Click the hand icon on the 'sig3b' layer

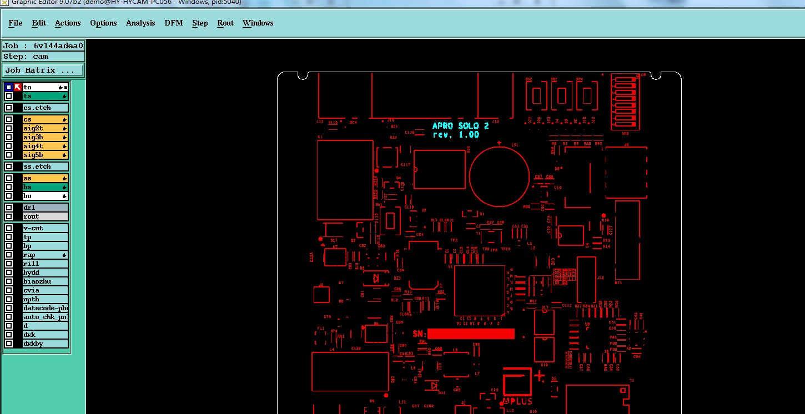[x=64, y=138]
